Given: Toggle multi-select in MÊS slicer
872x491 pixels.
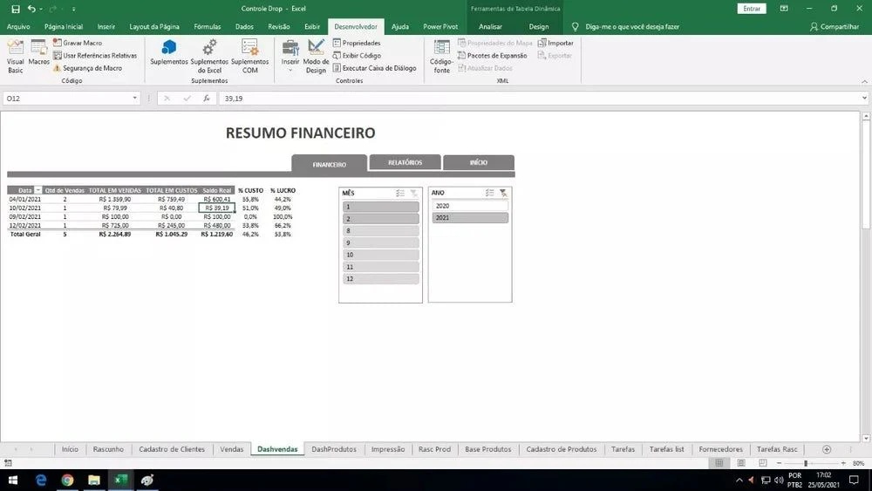Looking at the screenshot, I should point(400,193).
